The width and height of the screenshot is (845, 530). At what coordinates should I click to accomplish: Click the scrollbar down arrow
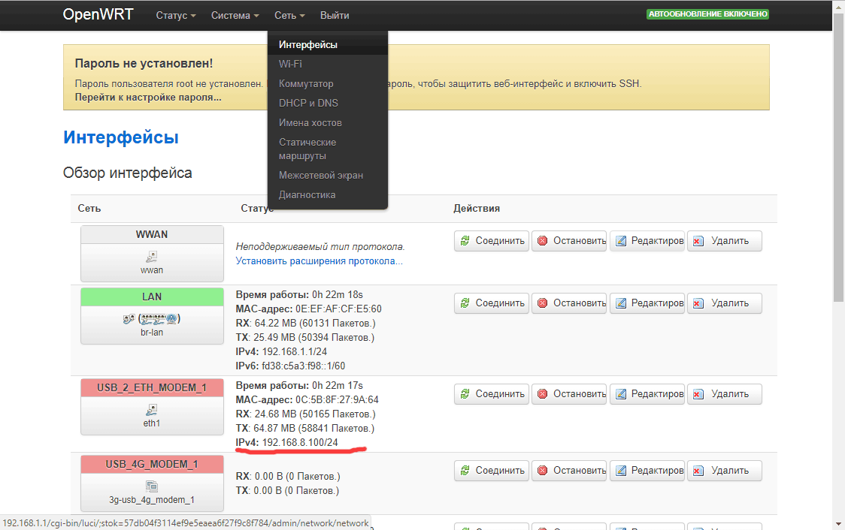click(x=838, y=524)
